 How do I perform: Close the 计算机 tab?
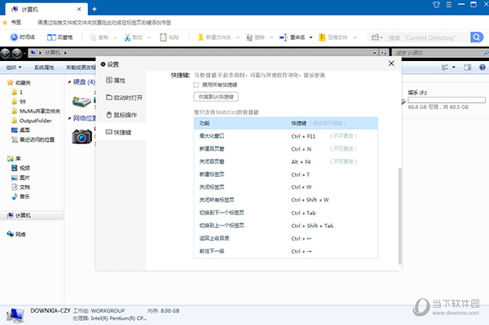(79, 9)
